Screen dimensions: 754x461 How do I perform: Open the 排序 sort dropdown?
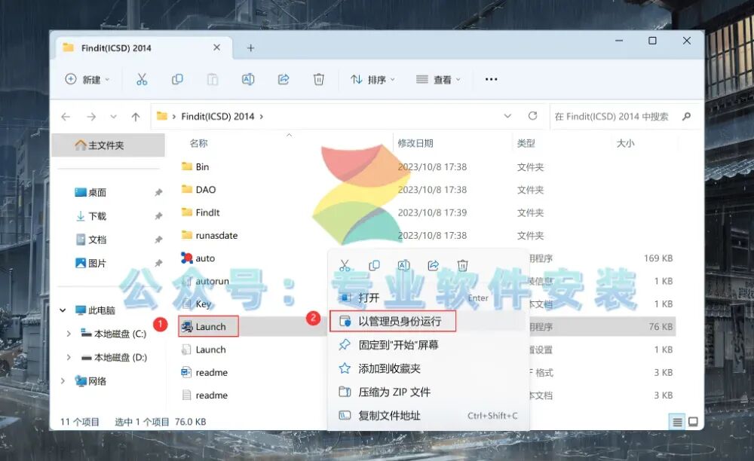point(372,79)
